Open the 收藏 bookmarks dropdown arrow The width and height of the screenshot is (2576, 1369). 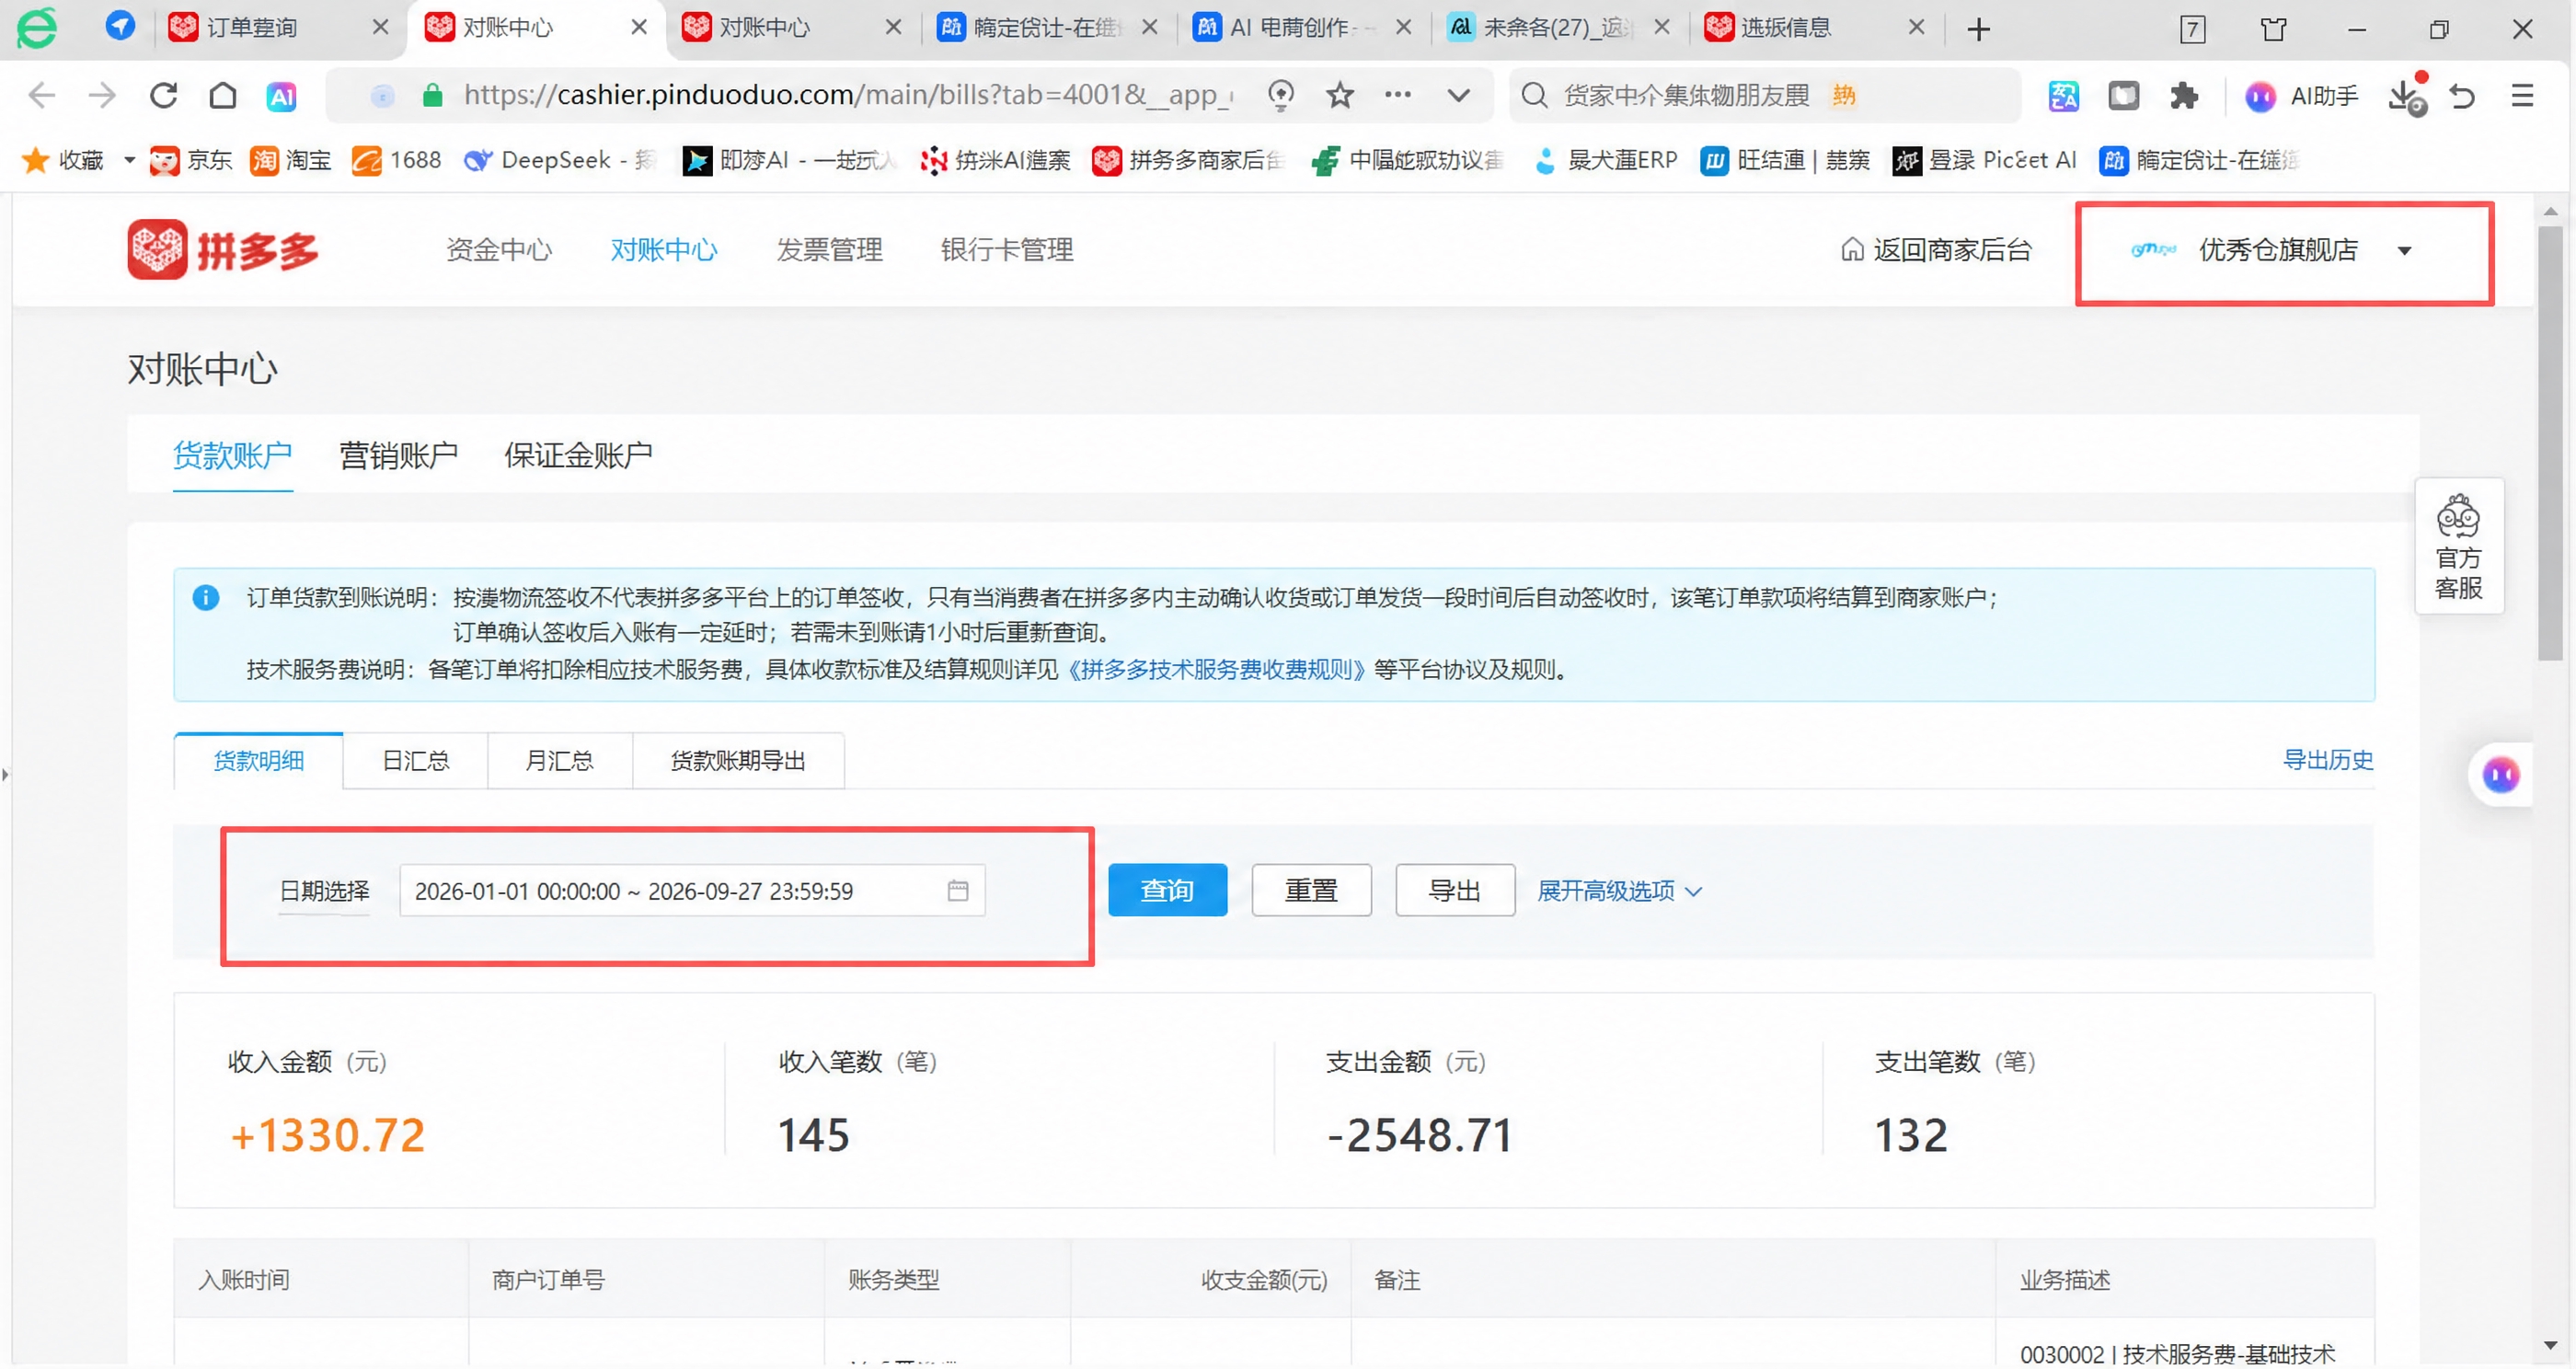[x=129, y=160]
